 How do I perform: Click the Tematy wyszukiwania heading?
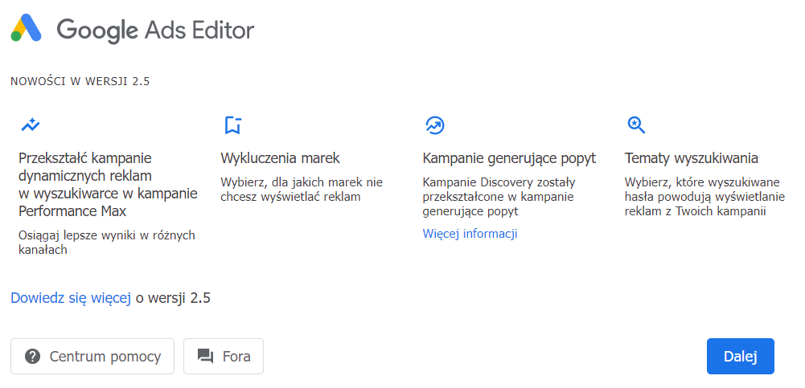point(692,158)
